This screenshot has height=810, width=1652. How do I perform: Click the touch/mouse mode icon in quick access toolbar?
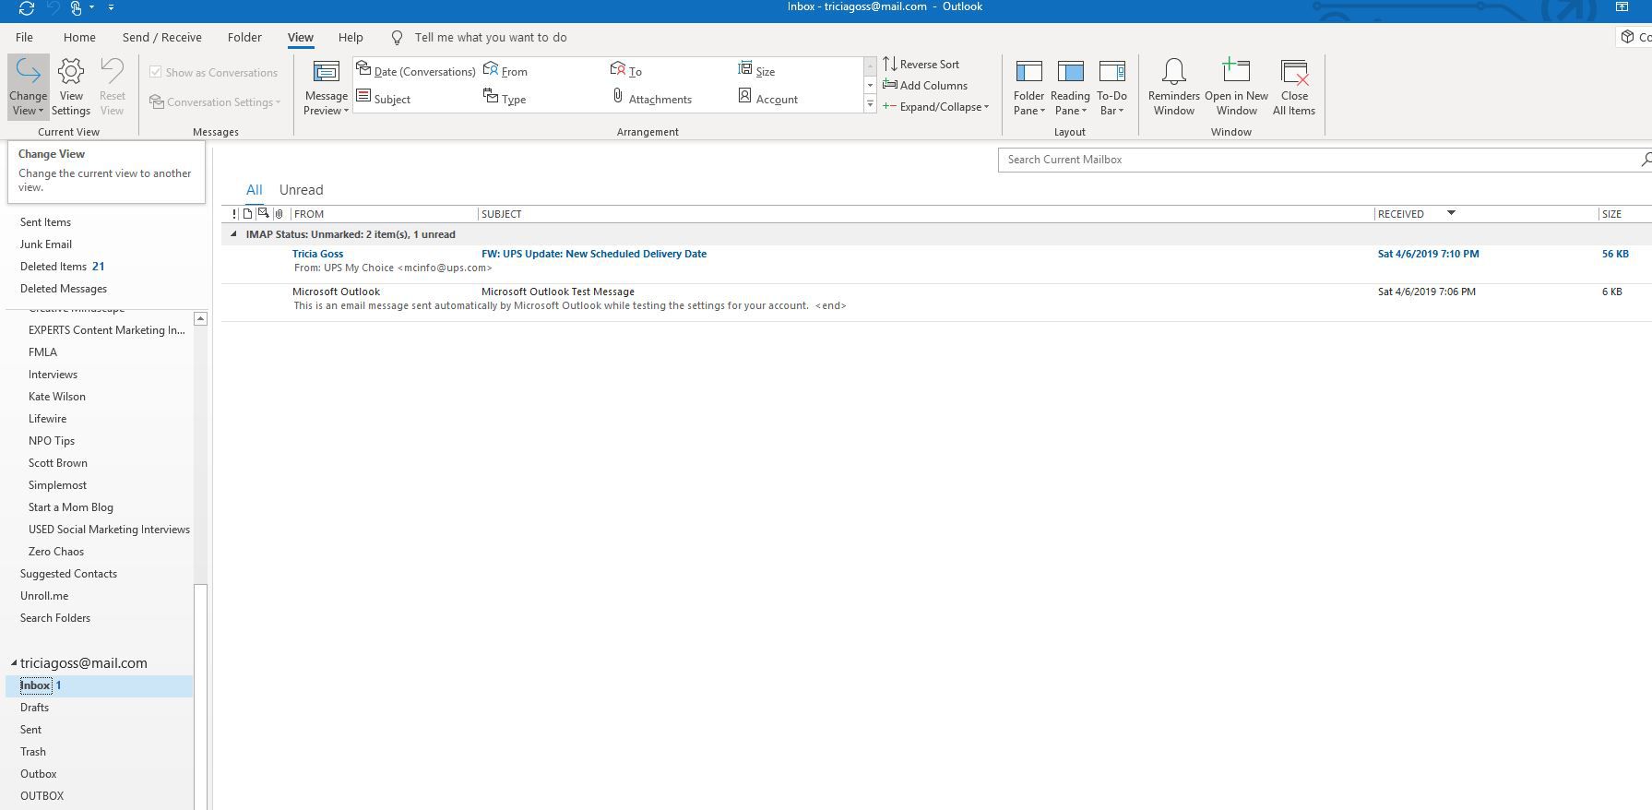[x=78, y=7]
